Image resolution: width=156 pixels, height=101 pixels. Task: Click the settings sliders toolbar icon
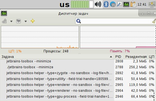click(x=19, y=21)
